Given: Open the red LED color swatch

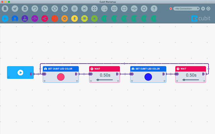Looking at the screenshot, I should 61,77.
